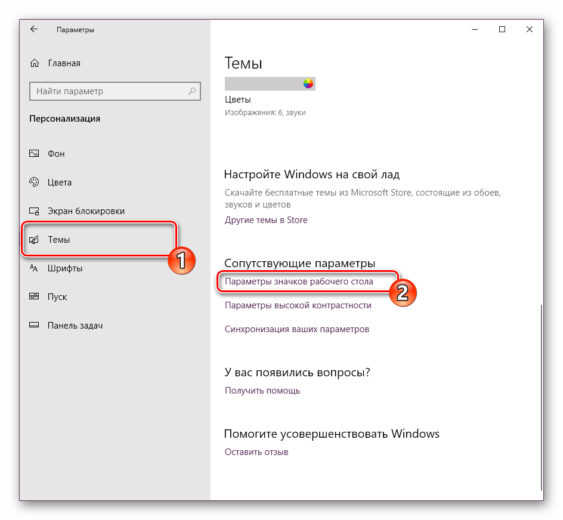Select the Цветы theme color wheel thumbnail
This screenshot has height=520, width=563.
[x=308, y=83]
